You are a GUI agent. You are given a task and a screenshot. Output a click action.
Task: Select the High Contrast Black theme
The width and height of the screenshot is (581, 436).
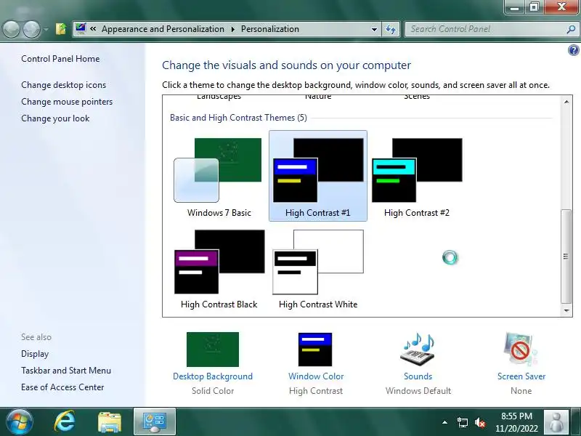click(219, 268)
